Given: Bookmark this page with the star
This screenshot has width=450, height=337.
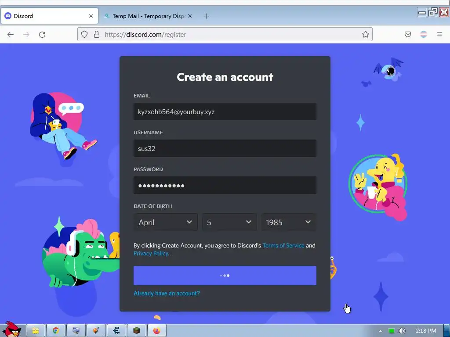Looking at the screenshot, I should 365,34.
